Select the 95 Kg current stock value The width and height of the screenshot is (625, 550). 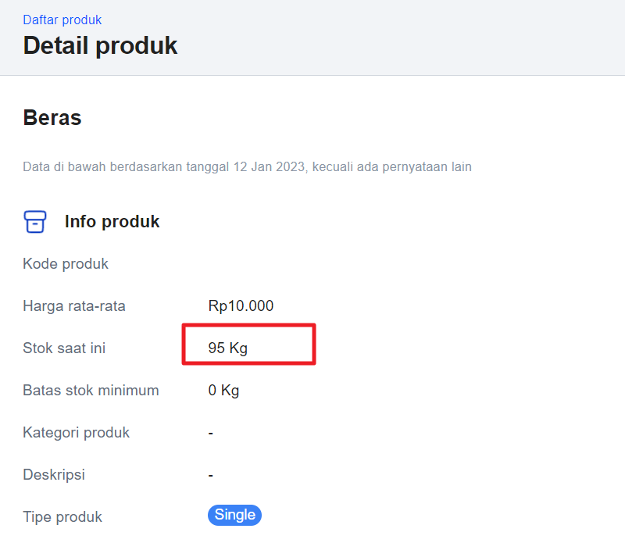pos(227,348)
